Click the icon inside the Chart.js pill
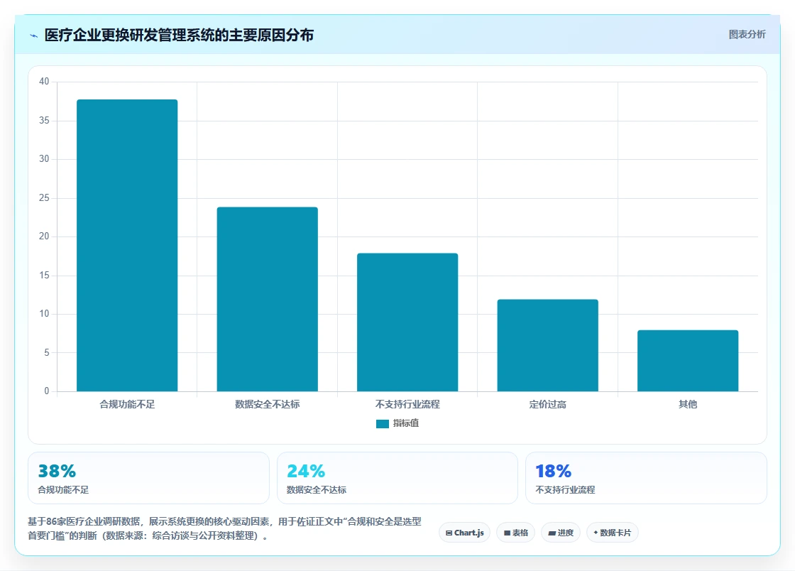The width and height of the screenshot is (795, 571). click(x=449, y=533)
